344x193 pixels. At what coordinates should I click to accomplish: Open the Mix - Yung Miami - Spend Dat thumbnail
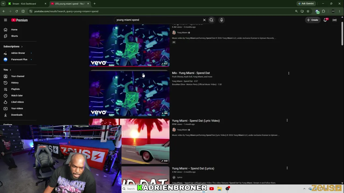[x=129, y=94]
